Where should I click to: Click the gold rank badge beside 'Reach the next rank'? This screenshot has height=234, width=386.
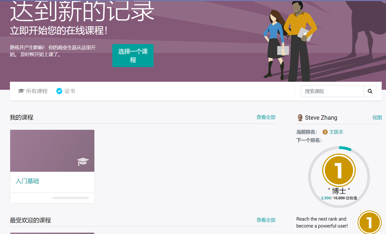[369, 222]
